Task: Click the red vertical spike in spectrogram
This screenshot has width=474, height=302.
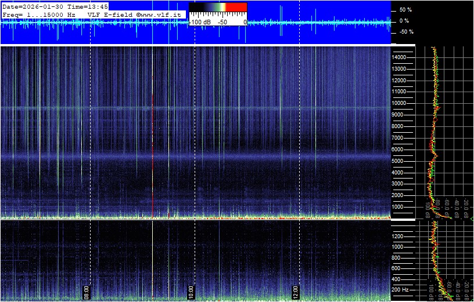Action: coord(152,145)
